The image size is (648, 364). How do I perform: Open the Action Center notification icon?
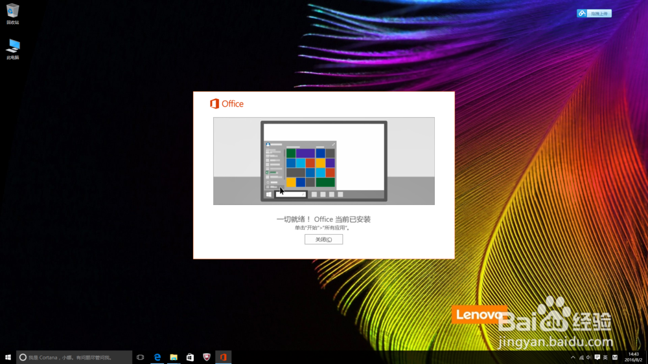click(597, 358)
